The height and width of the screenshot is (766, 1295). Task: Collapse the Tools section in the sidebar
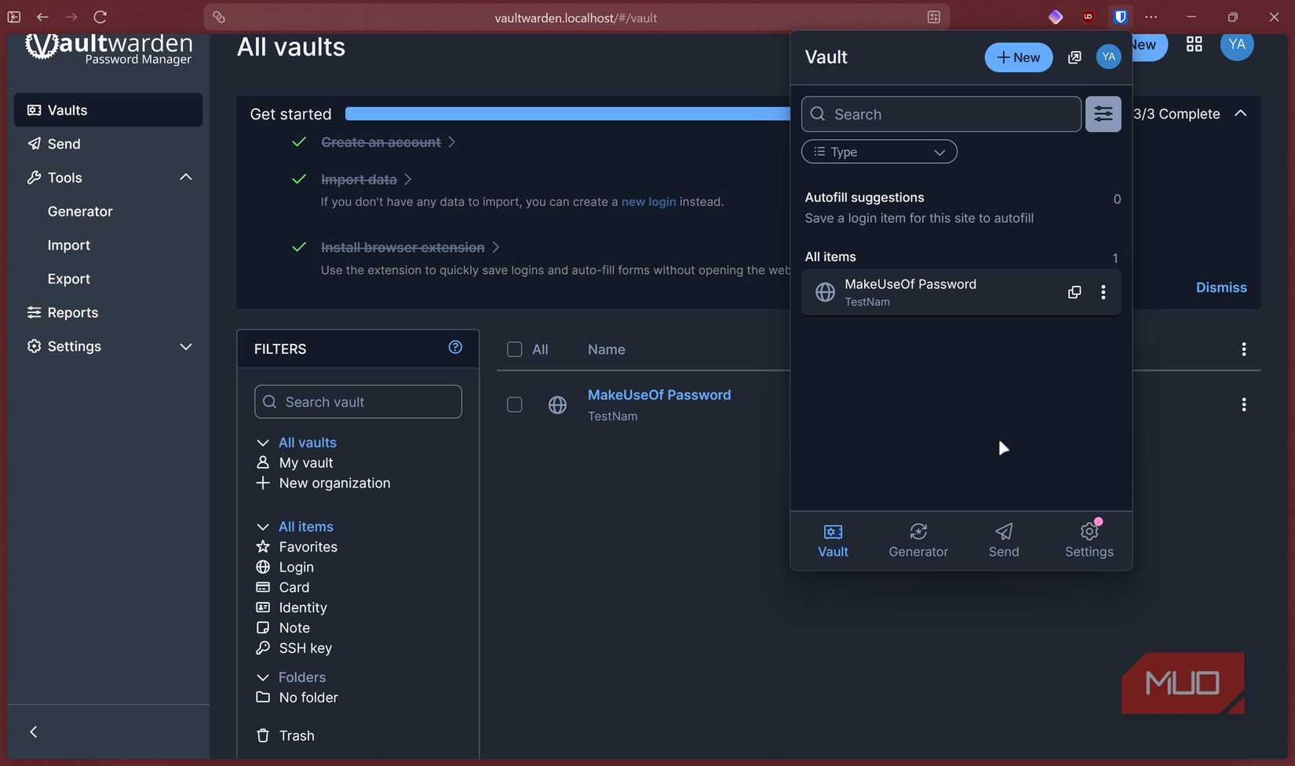(x=186, y=177)
